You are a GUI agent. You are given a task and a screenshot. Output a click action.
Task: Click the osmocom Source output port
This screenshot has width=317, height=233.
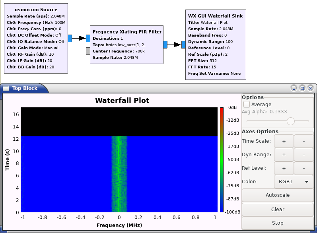coord(70,38)
